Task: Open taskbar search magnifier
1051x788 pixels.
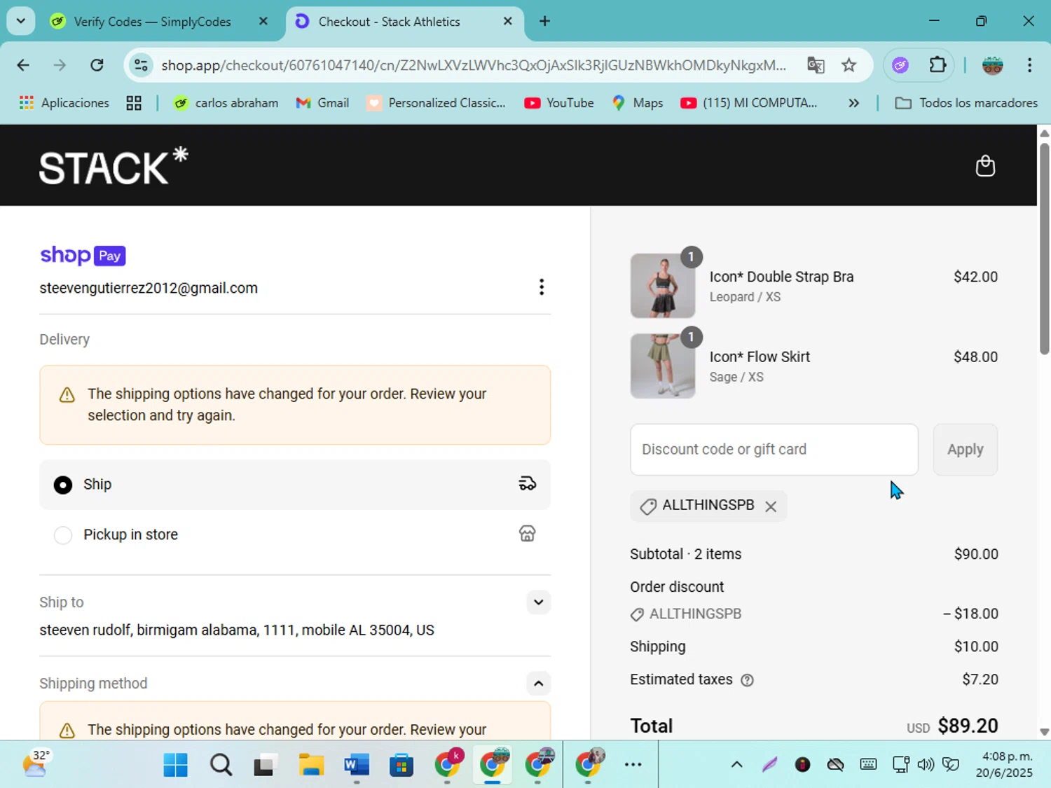Action: 221,765
